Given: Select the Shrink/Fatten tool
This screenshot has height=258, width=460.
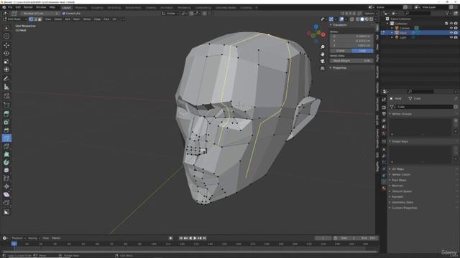Looking at the screenshot, I should click(x=6, y=186).
